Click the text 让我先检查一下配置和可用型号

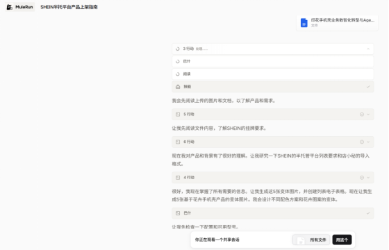pyautogui.click(x=206, y=227)
